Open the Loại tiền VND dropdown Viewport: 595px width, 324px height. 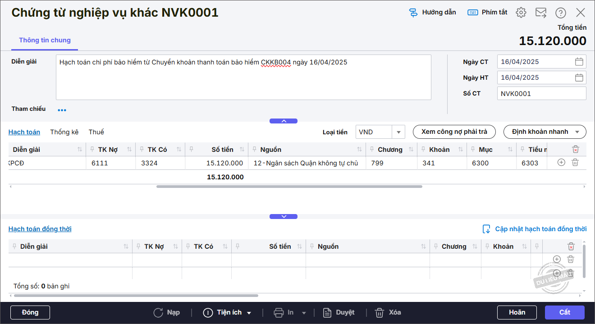tap(398, 132)
